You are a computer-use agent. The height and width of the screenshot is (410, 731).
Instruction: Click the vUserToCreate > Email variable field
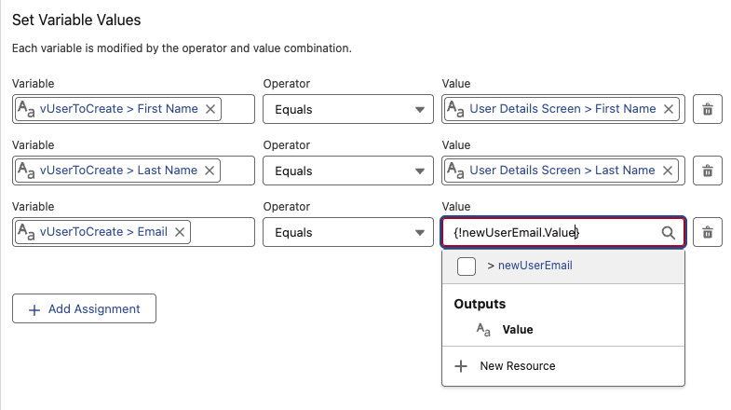222,232
